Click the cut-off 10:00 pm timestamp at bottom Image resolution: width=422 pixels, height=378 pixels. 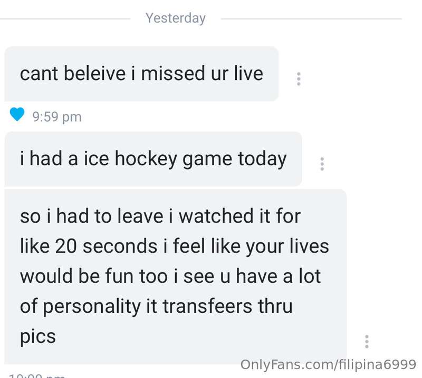[x=36, y=375]
